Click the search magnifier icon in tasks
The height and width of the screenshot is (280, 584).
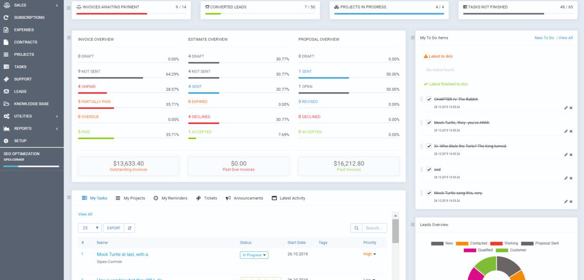click(357, 228)
